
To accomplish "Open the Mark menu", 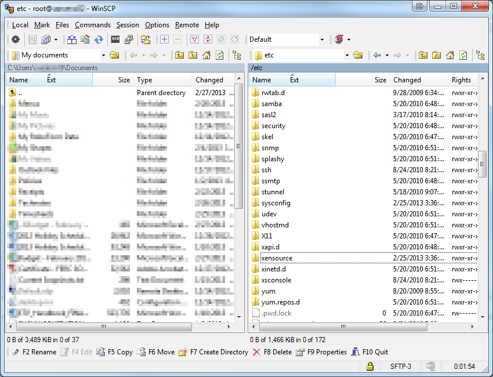I will point(42,25).
